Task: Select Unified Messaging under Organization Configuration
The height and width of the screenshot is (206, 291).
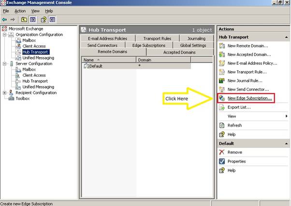Action: click(x=38, y=58)
